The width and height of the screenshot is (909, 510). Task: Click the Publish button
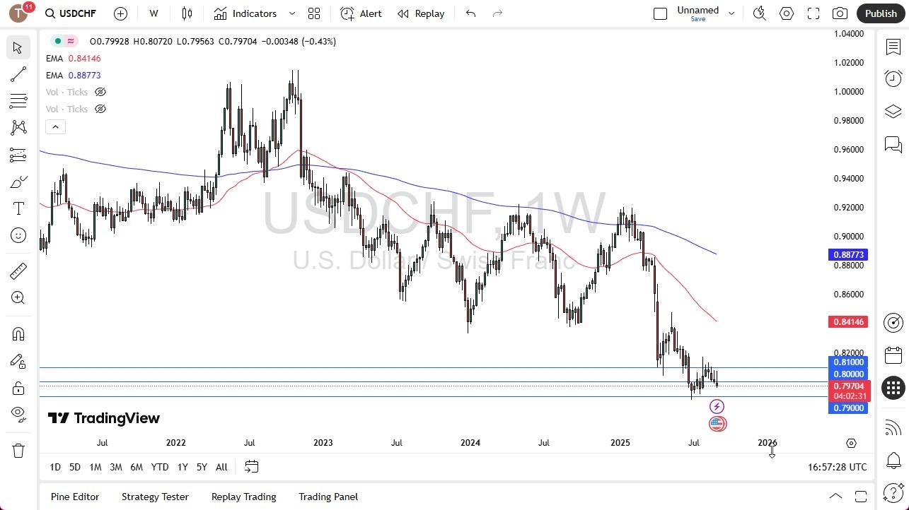coord(881,13)
